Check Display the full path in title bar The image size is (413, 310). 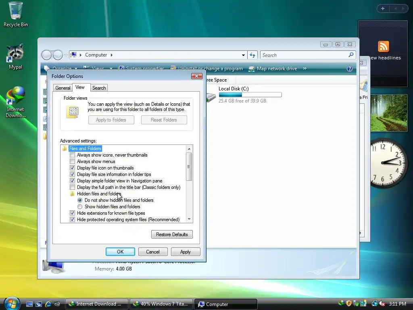[x=73, y=187]
